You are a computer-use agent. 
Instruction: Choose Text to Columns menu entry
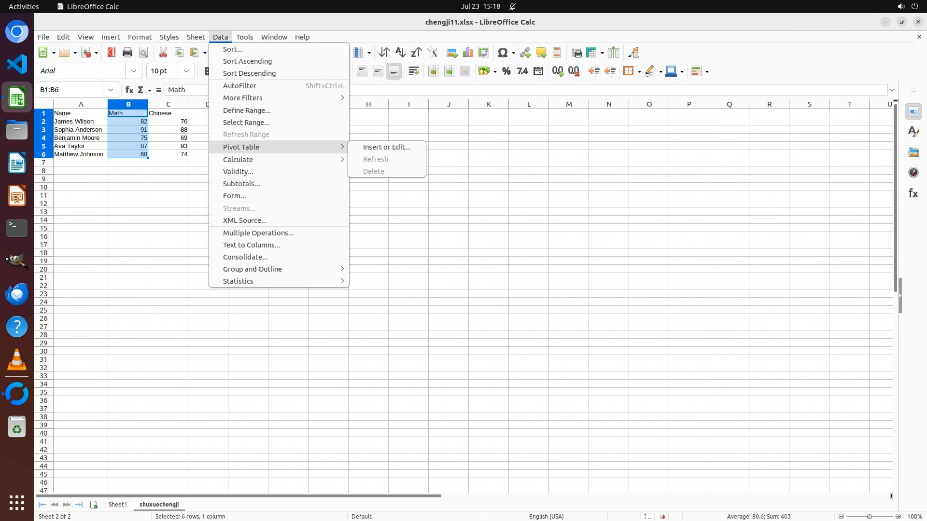tap(251, 245)
